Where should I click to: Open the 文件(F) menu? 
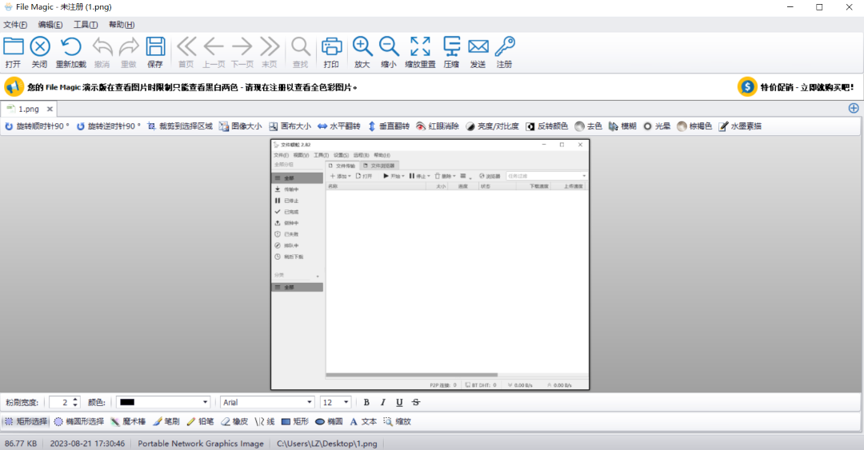(15, 25)
